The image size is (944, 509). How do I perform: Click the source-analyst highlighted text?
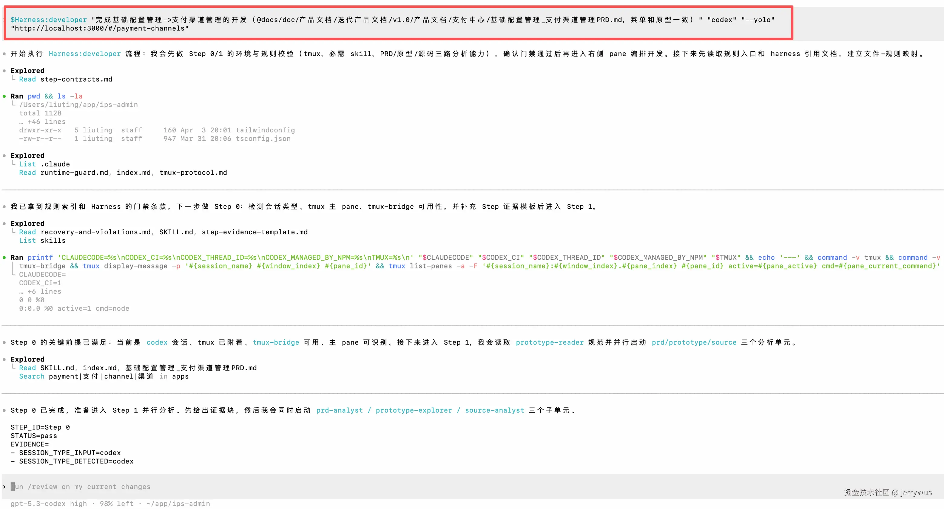(494, 410)
